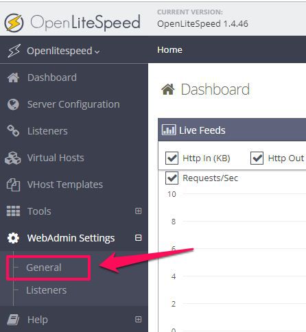Click the Dashboard house icon in sidebar
Image resolution: width=306 pixels, height=332 pixels.
point(13,78)
